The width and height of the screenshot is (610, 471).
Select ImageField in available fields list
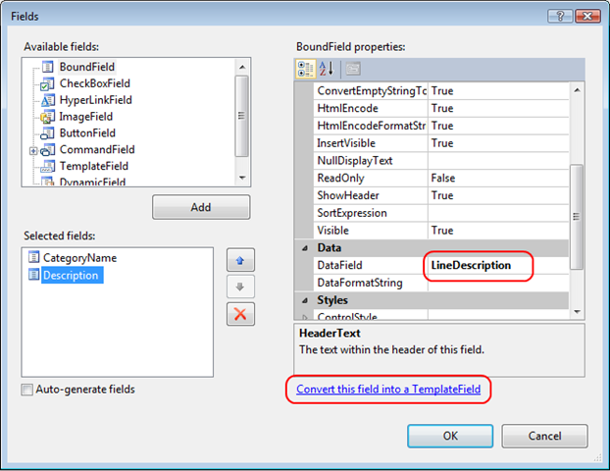87,116
